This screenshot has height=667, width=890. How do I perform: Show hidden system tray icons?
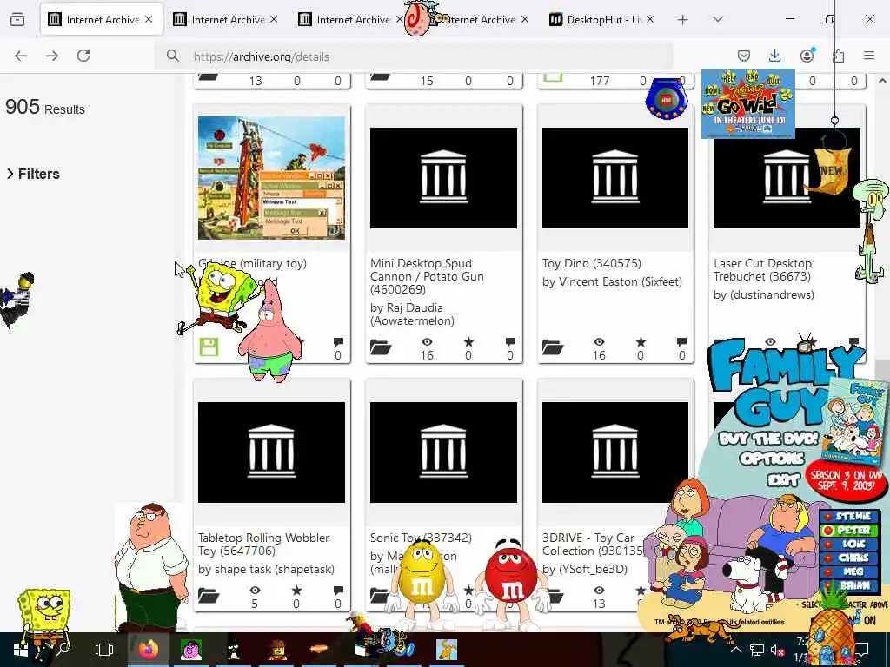click(x=735, y=650)
